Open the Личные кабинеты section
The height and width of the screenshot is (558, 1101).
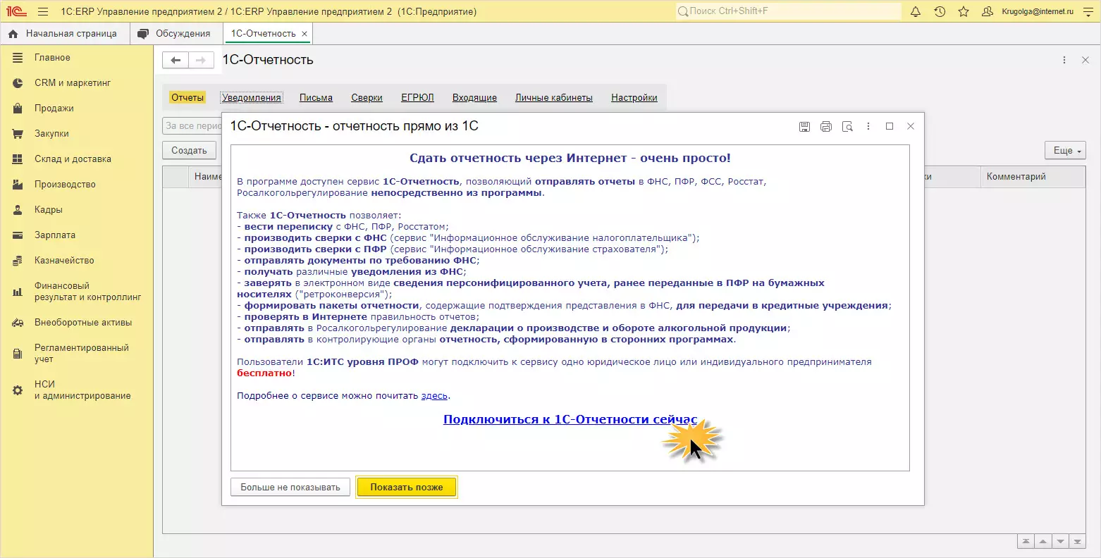pos(553,98)
